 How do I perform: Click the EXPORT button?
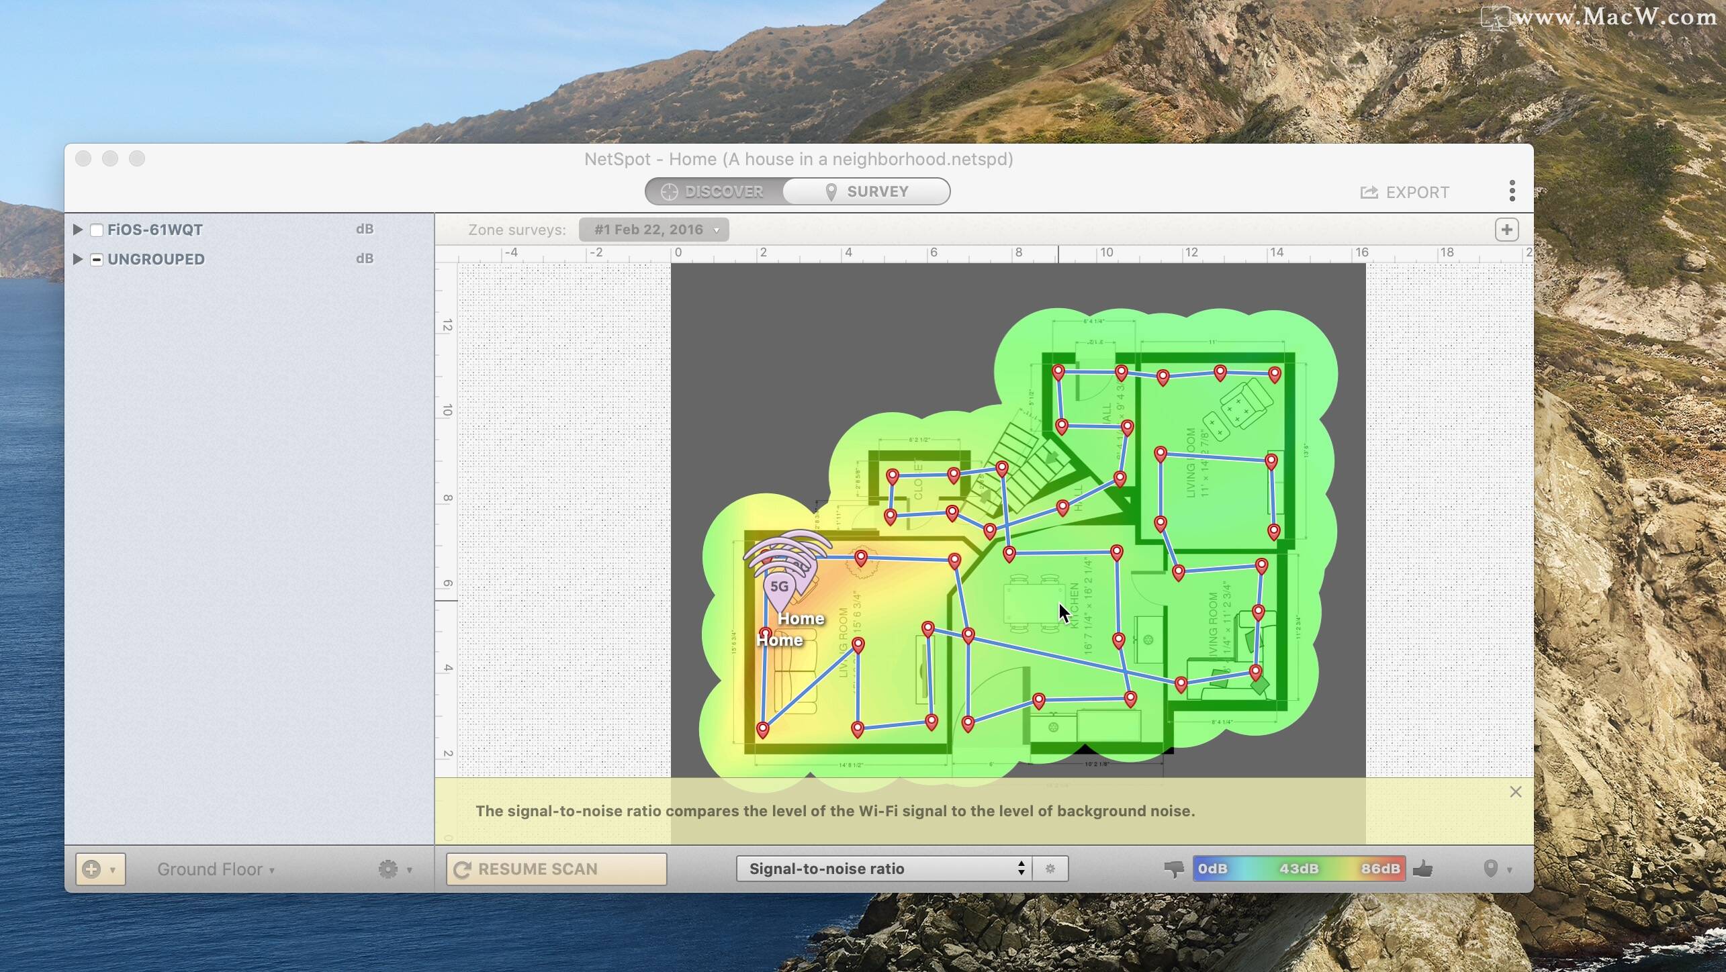pyautogui.click(x=1404, y=193)
